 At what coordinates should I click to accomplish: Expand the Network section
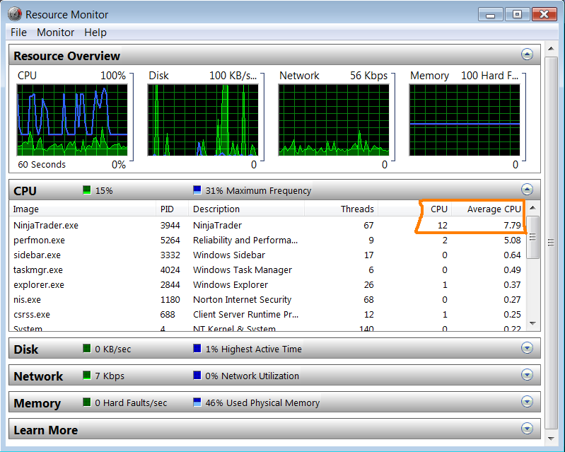tap(527, 375)
